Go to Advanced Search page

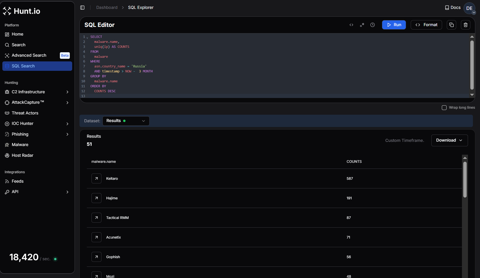pos(29,55)
